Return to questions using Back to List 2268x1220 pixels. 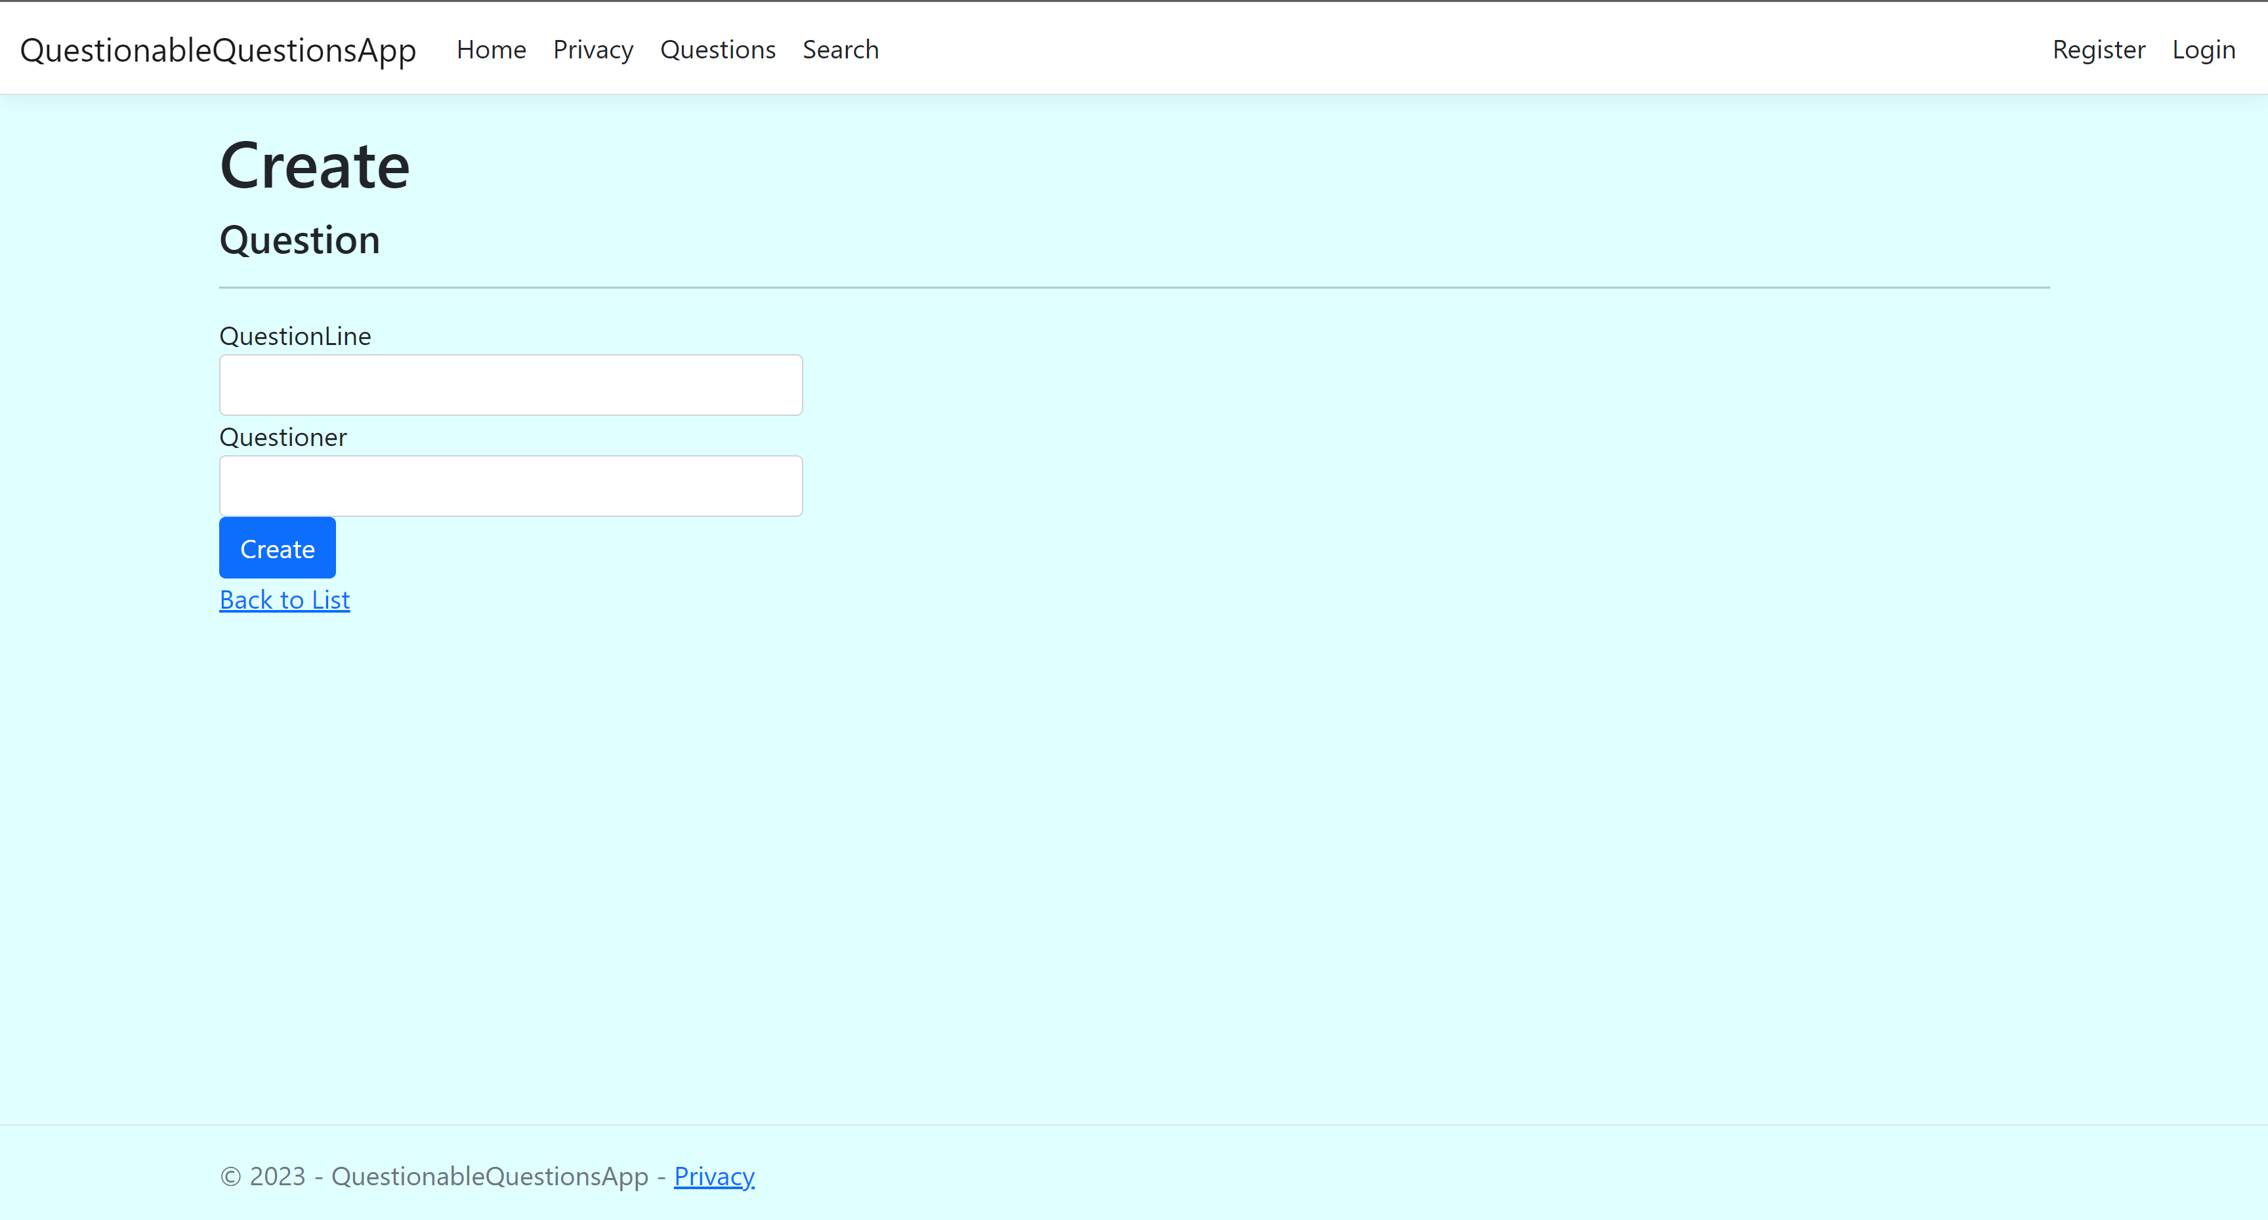(283, 600)
